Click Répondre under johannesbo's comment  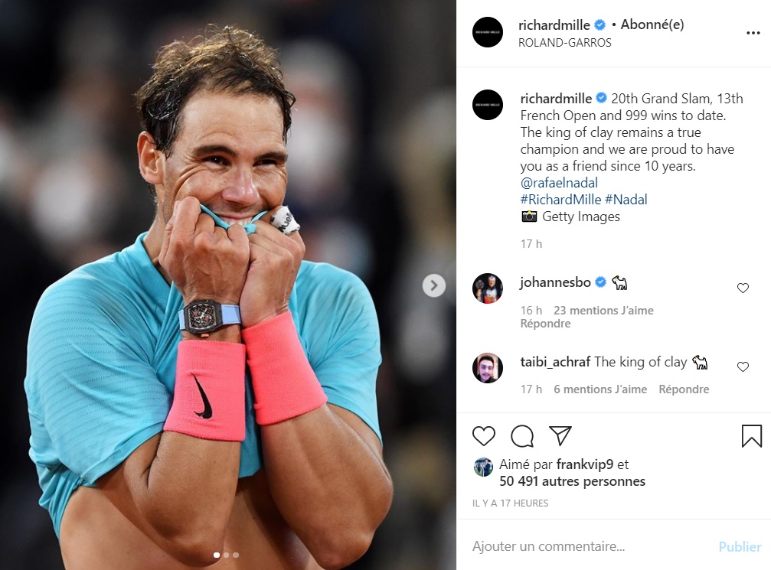(545, 324)
